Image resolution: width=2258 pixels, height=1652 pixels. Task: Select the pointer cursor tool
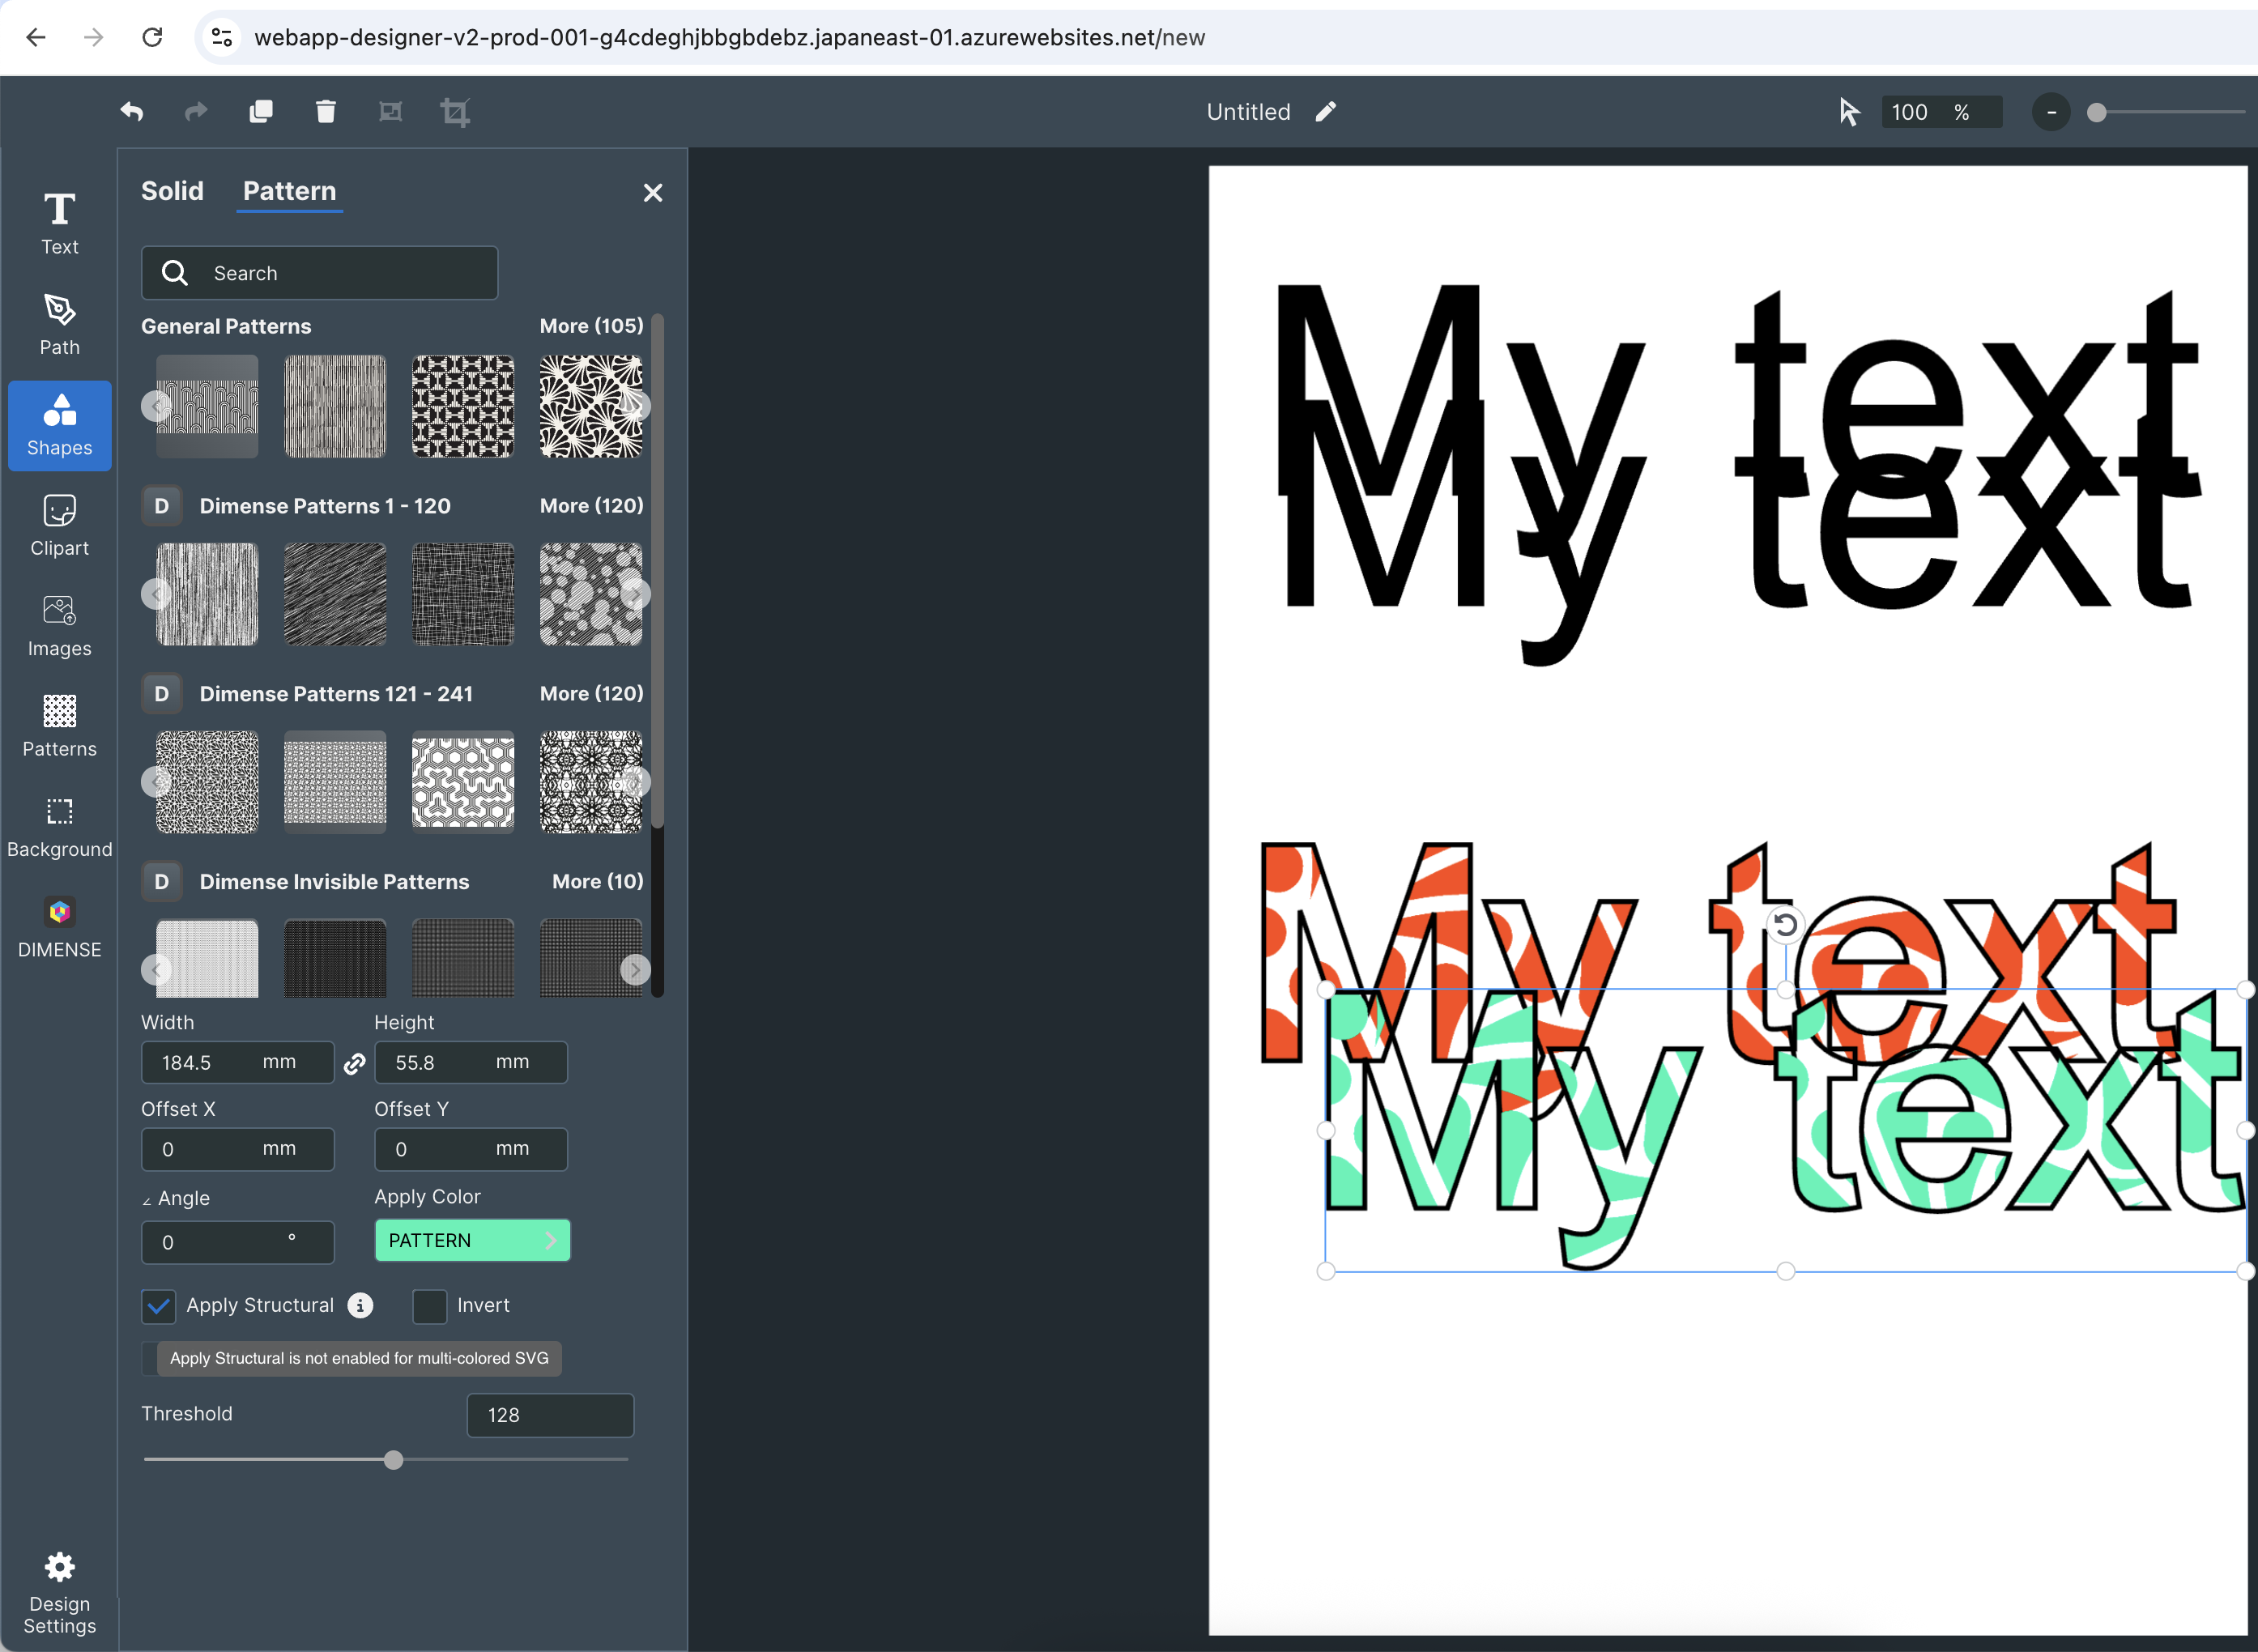tap(1849, 111)
